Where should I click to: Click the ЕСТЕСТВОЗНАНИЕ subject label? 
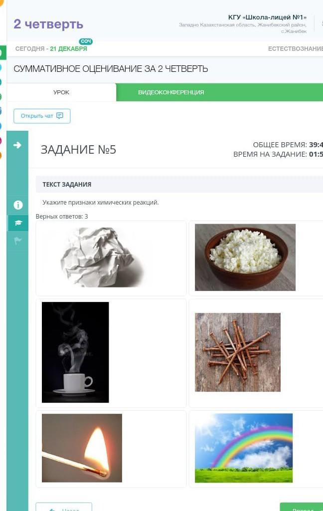[x=295, y=49]
